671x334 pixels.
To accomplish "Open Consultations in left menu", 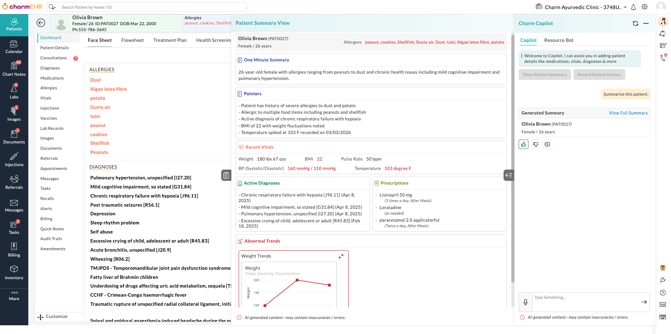I will point(53,58).
